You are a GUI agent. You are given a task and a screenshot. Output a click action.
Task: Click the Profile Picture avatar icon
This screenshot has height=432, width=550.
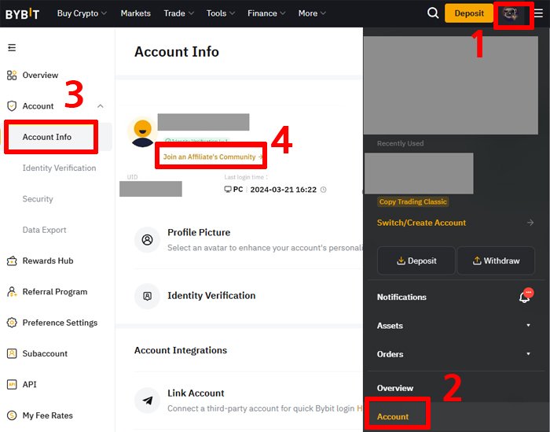coord(148,240)
